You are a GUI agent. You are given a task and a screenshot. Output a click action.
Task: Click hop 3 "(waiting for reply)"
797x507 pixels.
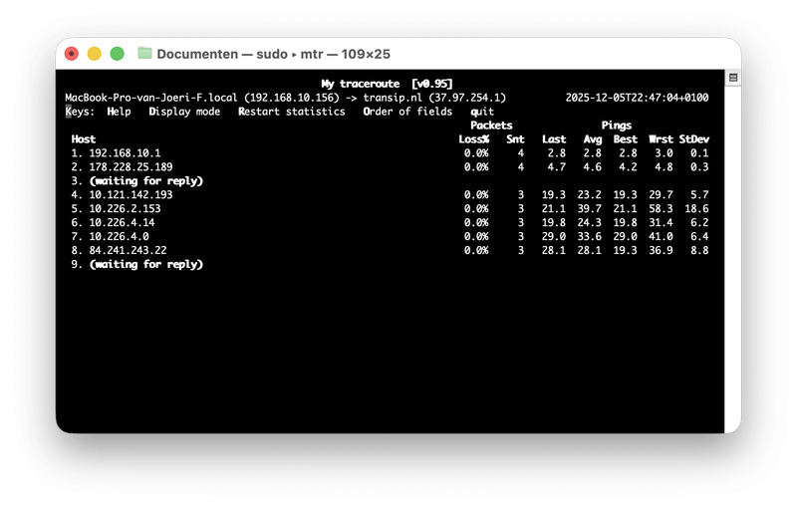tap(146, 181)
